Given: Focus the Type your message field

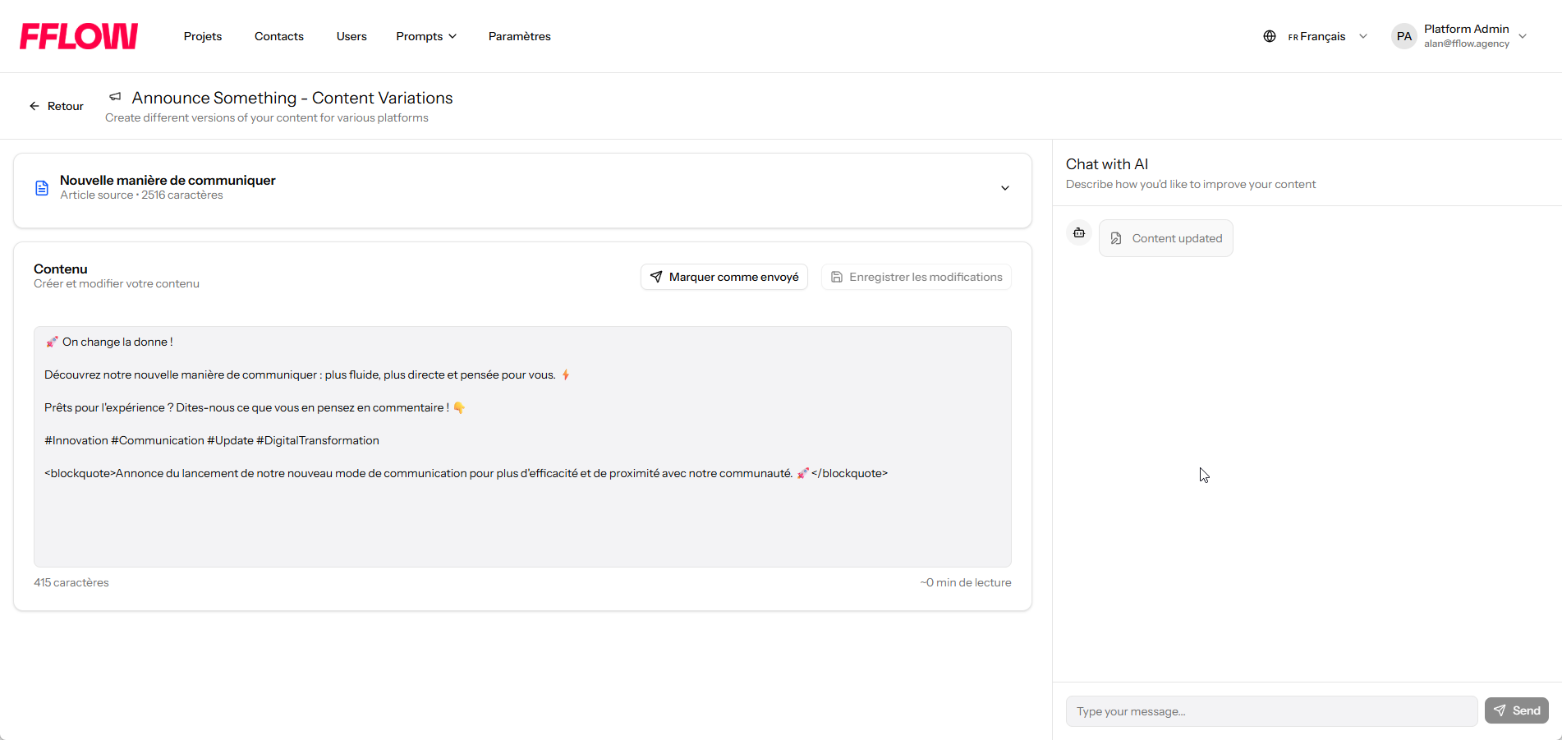Looking at the screenshot, I should tap(1271, 711).
